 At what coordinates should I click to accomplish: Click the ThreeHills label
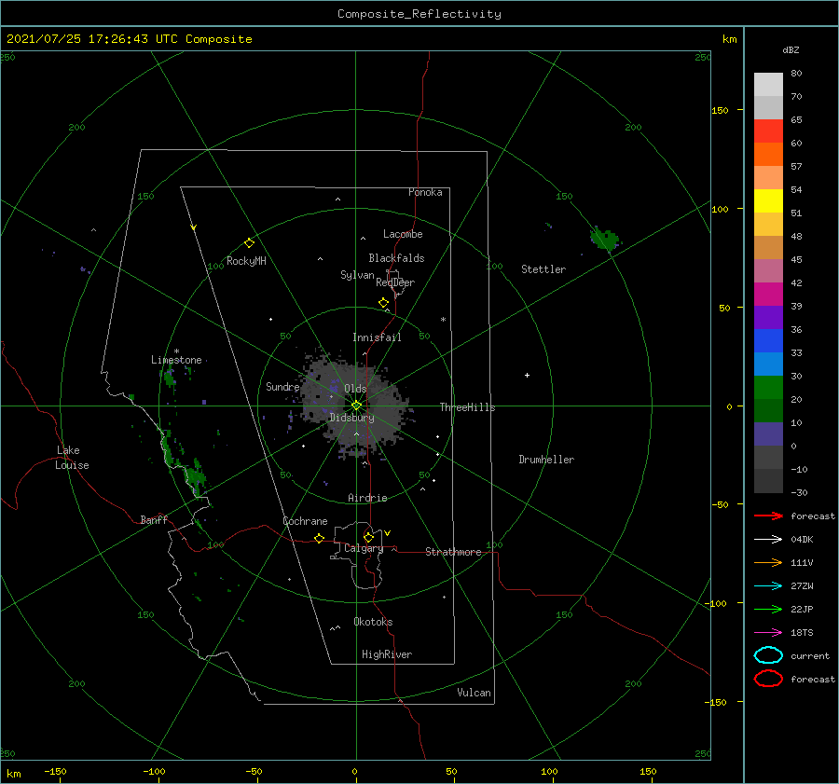pyautogui.click(x=468, y=407)
